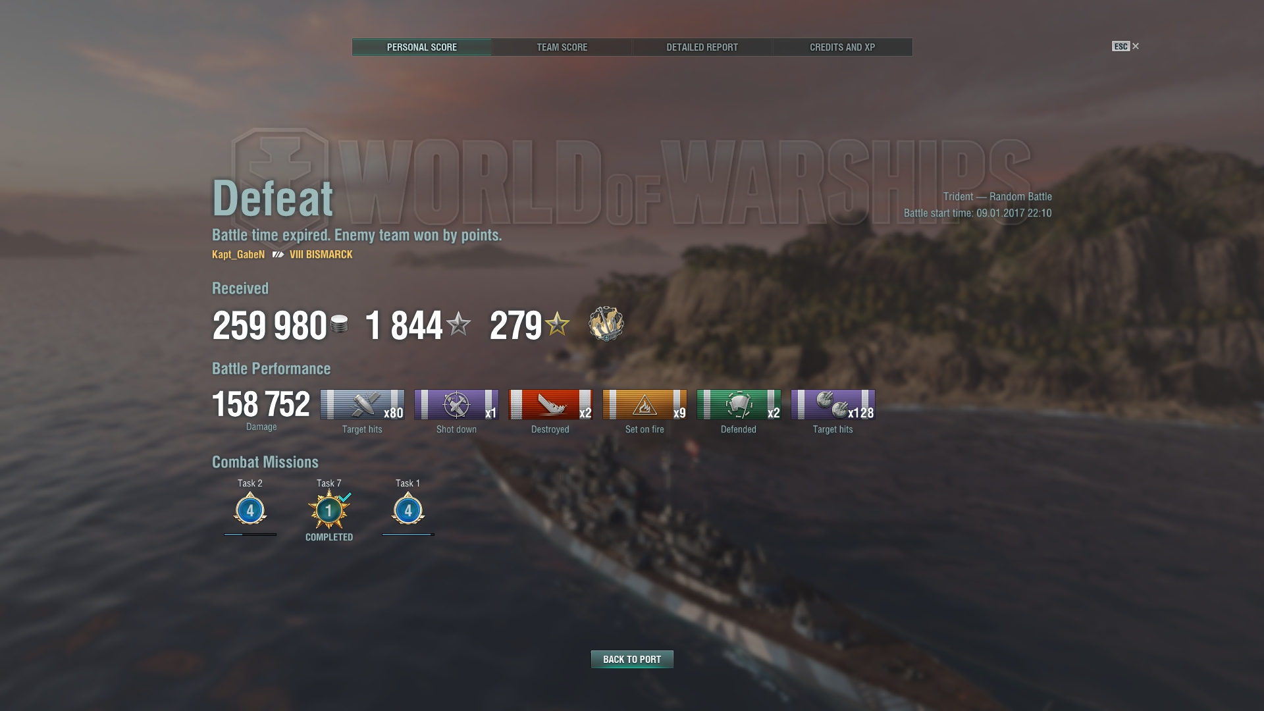The width and height of the screenshot is (1264, 711).
Task: Click the Set on fire ribbon x9
Action: coord(645,405)
